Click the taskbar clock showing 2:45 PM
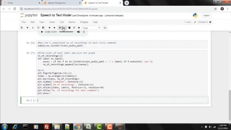231x130 pixels. click(223, 127)
